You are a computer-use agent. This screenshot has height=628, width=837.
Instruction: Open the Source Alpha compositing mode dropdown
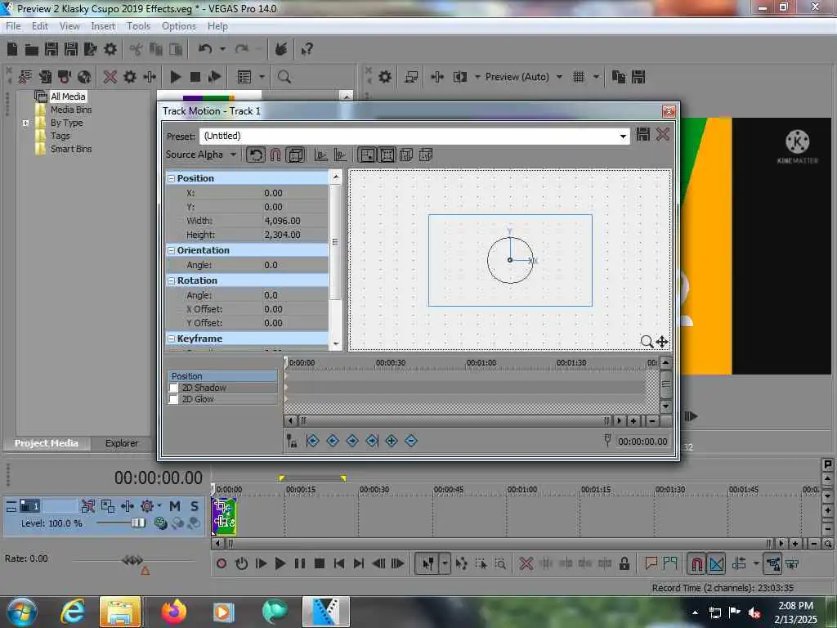pyautogui.click(x=233, y=155)
